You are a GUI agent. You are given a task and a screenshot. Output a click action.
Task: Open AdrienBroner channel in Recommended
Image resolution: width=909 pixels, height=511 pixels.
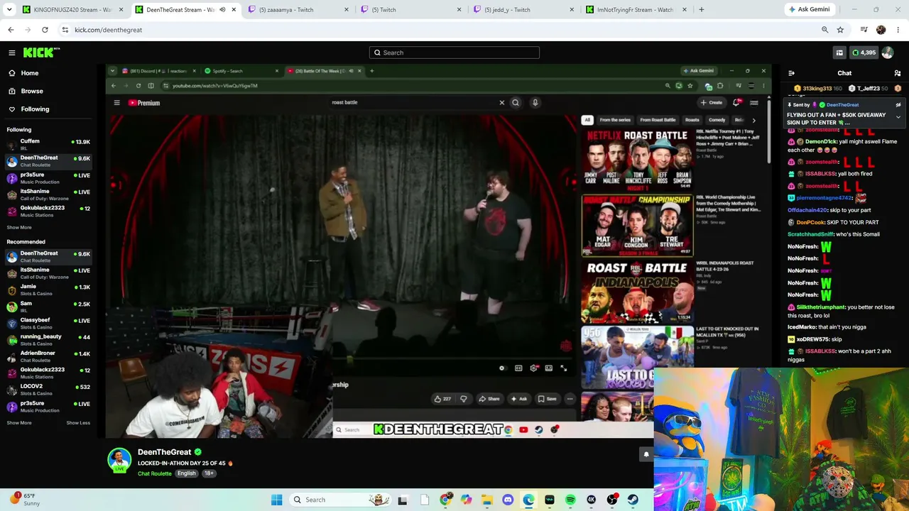click(48, 356)
